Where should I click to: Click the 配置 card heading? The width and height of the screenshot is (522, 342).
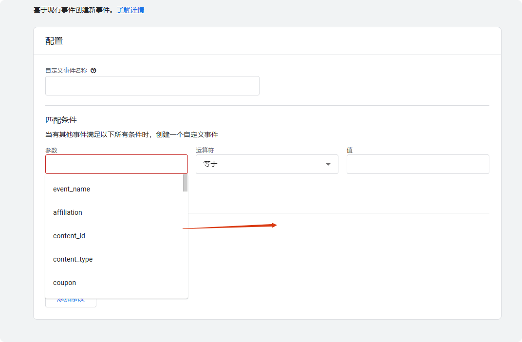54,41
